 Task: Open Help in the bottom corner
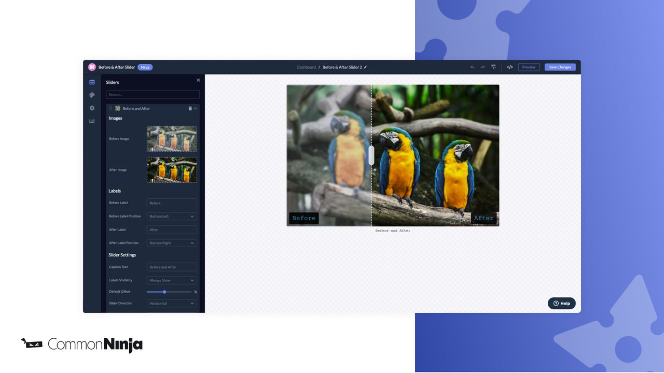tap(562, 303)
